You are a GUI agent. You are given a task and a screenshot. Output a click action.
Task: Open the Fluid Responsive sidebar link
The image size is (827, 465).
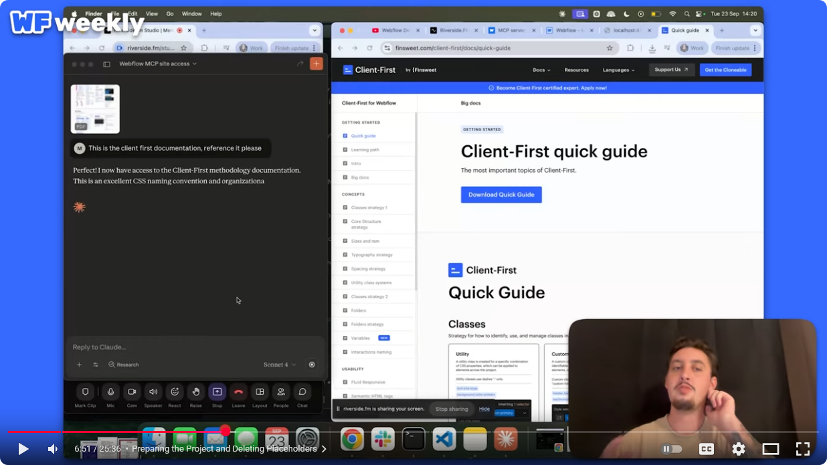[368, 382]
